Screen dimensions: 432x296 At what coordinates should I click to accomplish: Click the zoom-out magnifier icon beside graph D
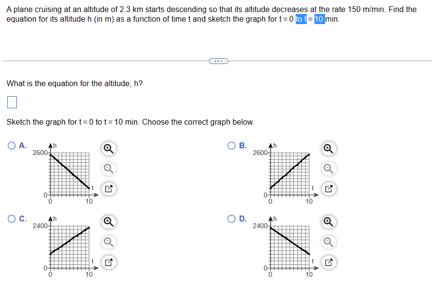[x=328, y=242]
